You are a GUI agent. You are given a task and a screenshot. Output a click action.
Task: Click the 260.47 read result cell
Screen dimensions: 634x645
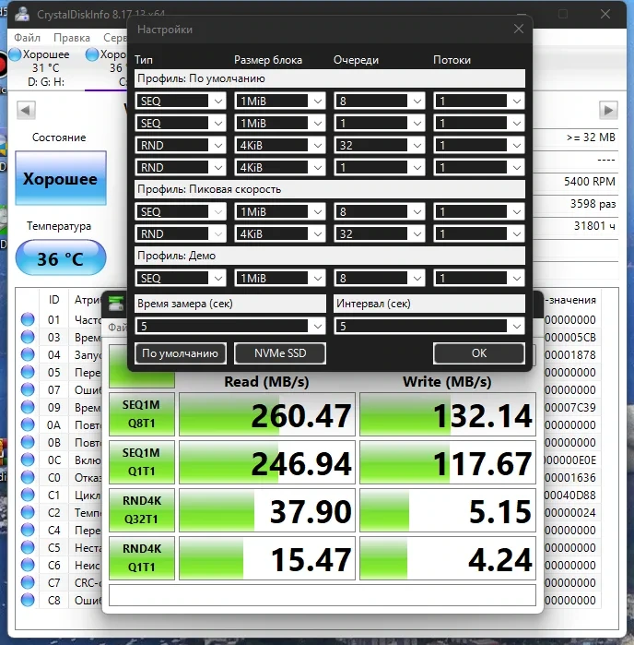click(267, 414)
